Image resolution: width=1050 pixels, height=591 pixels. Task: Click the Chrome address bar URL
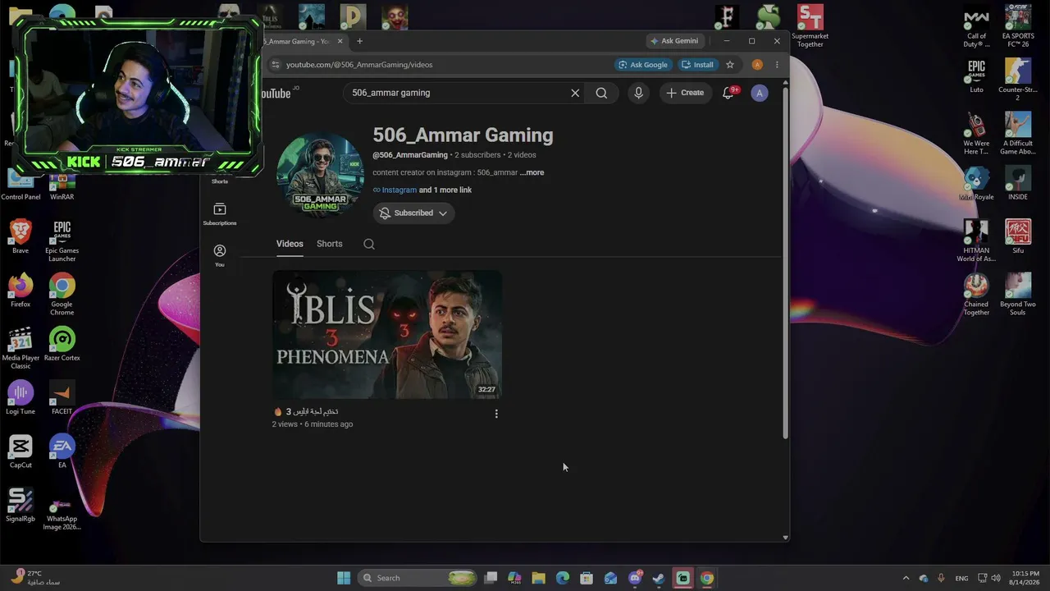[x=359, y=65]
